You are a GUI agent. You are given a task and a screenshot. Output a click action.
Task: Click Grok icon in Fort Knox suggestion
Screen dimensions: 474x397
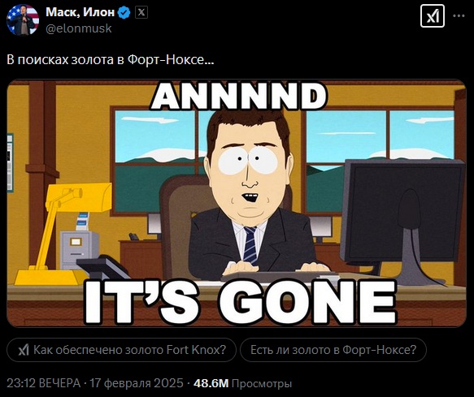[24, 350]
